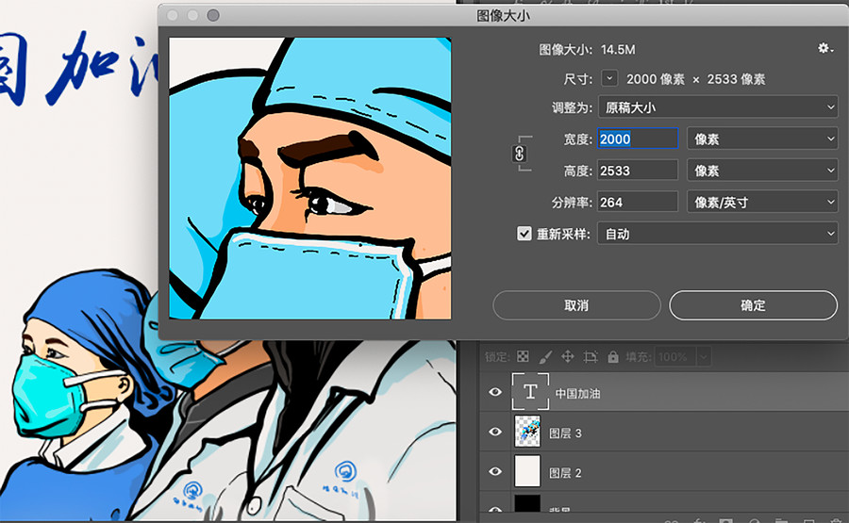
Task: Toggle prevent artboard auto-nesting icon
Action: tap(591, 356)
